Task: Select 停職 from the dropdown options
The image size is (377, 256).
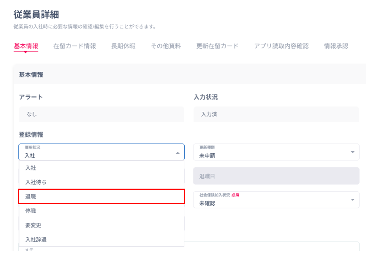Action: tap(101, 211)
